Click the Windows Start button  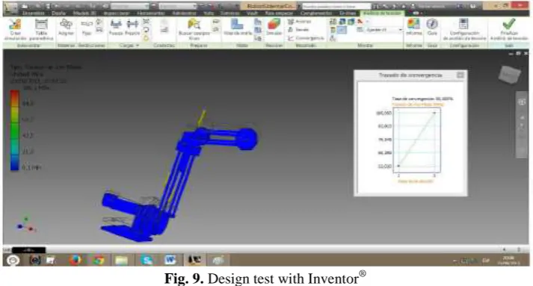[13, 261]
